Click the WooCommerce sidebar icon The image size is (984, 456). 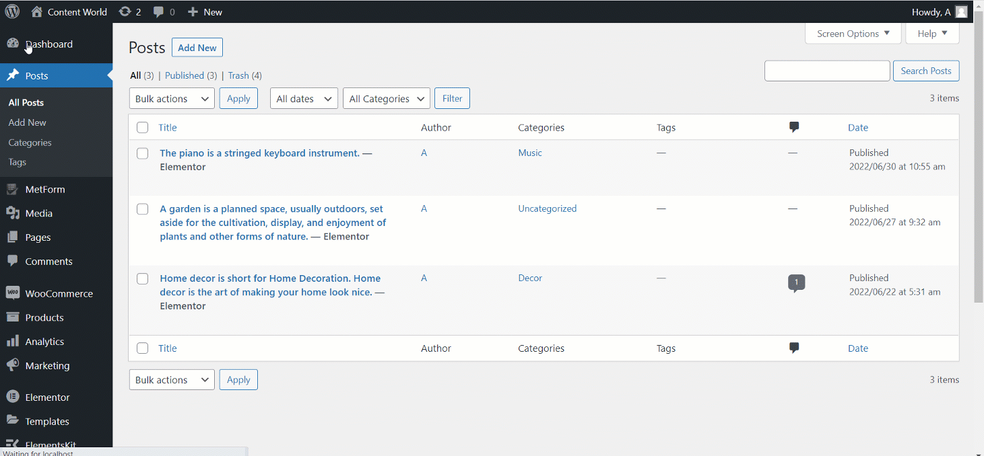[x=13, y=293]
